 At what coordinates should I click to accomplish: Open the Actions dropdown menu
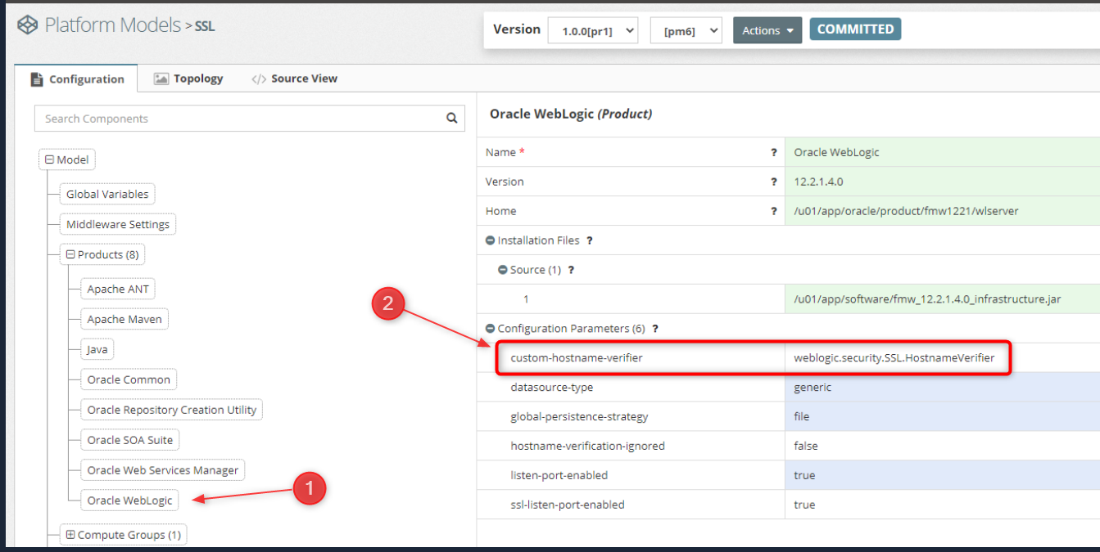click(x=767, y=30)
